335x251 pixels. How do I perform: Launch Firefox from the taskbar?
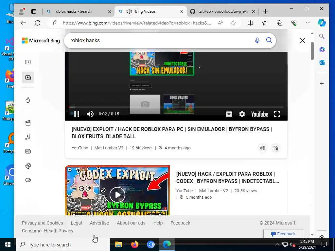(134, 244)
